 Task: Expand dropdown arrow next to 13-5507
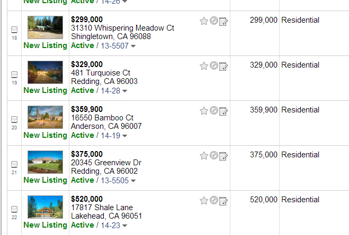(x=133, y=46)
